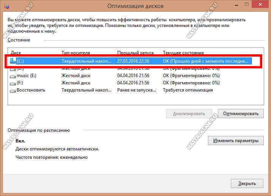Click Ранее не запуска... in Восстановить row

click(x=137, y=90)
